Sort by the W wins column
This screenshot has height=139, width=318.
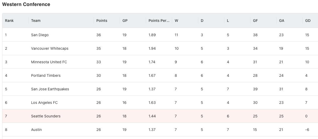click(185, 21)
